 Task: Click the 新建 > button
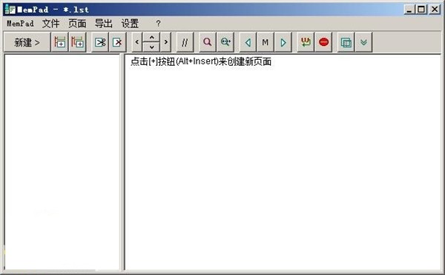(x=27, y=42)
